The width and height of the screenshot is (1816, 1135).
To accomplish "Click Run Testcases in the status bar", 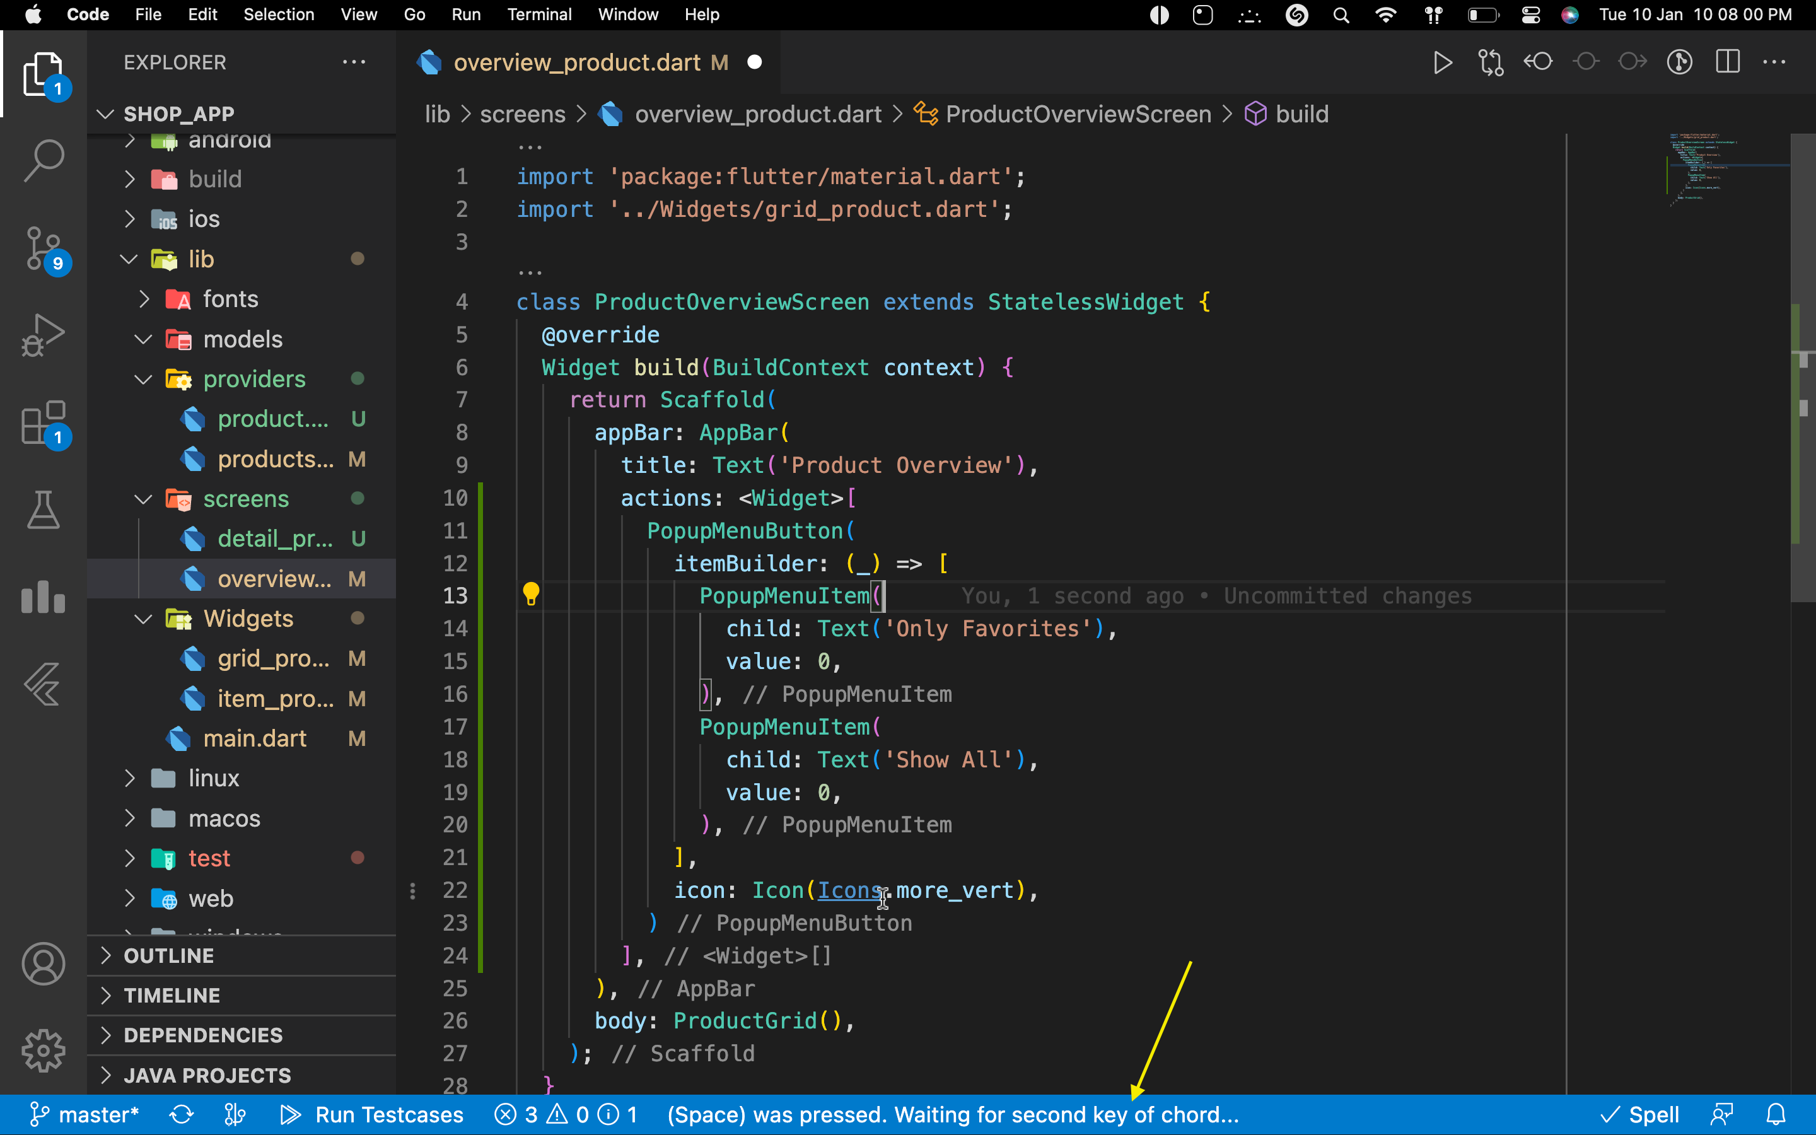I will (390, 1115).
